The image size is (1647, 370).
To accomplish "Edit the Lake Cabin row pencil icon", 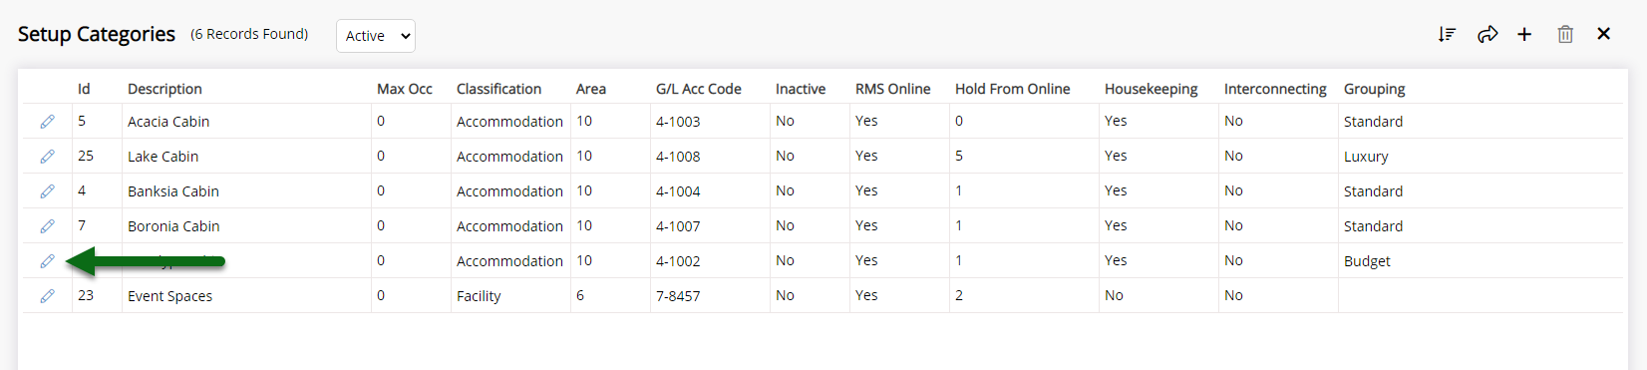I will (x=47, y=157).
